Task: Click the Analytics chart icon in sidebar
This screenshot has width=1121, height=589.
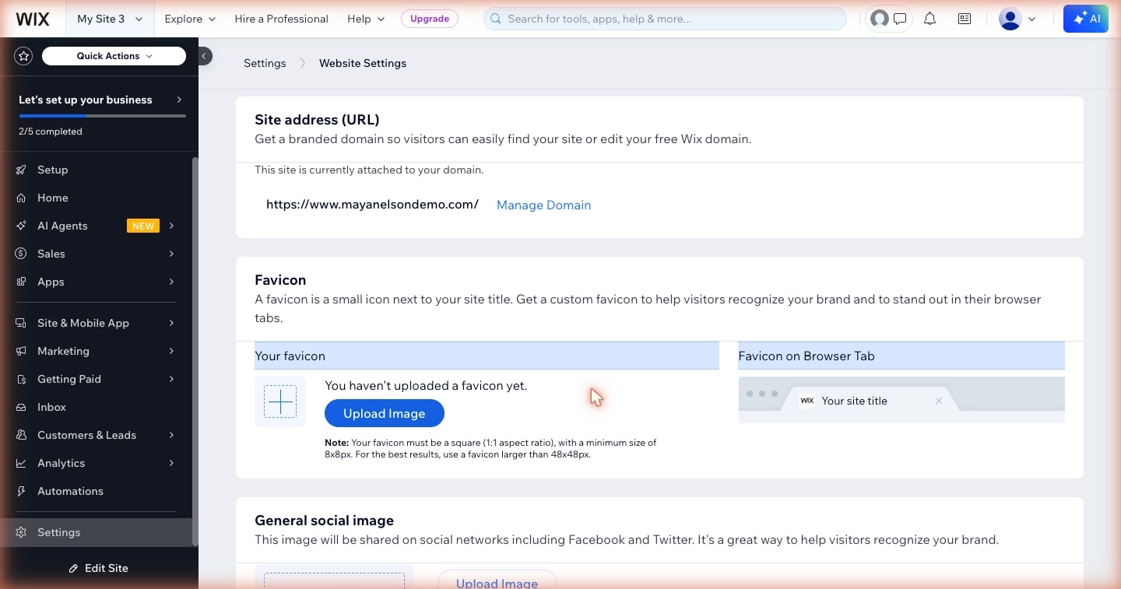Action: pyautogui.click(x=22, y=463)
